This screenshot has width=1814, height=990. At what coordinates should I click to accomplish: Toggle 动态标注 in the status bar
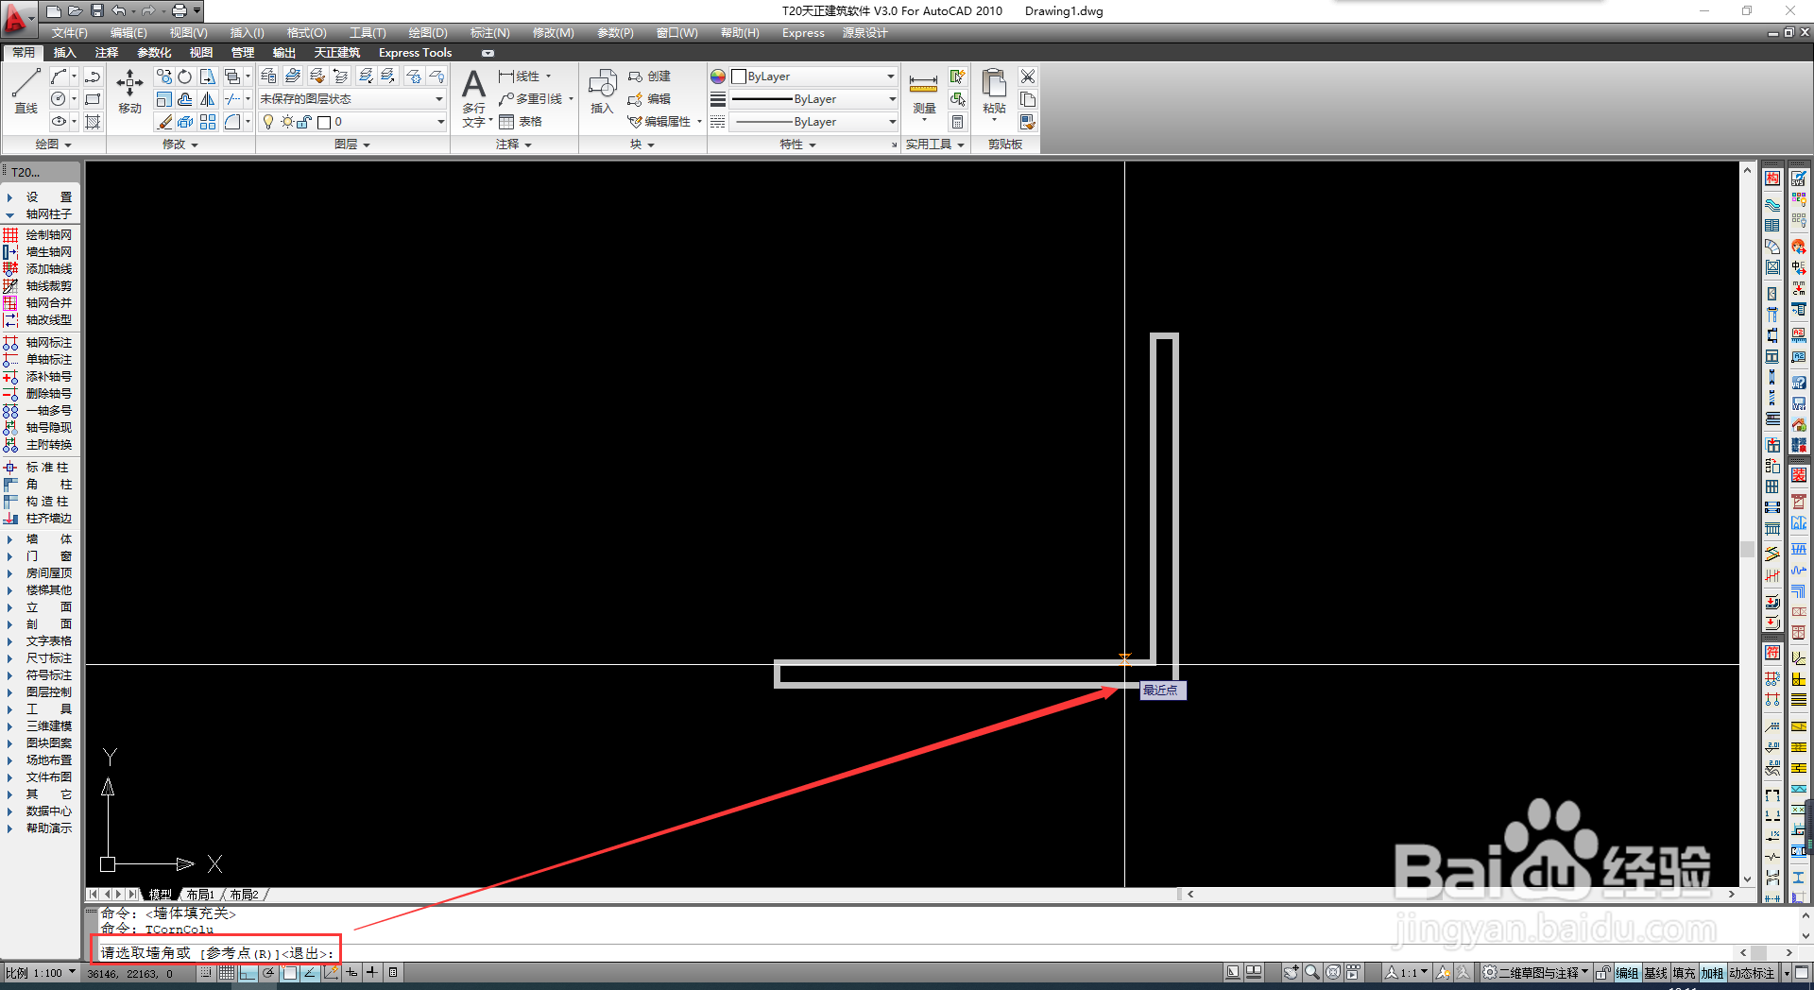[x=1752, y=972]
